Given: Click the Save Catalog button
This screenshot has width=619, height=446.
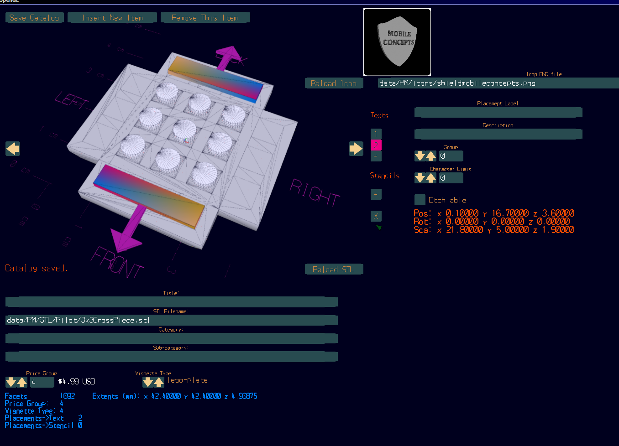Looking at the screenshot, I should coord(34,18).
